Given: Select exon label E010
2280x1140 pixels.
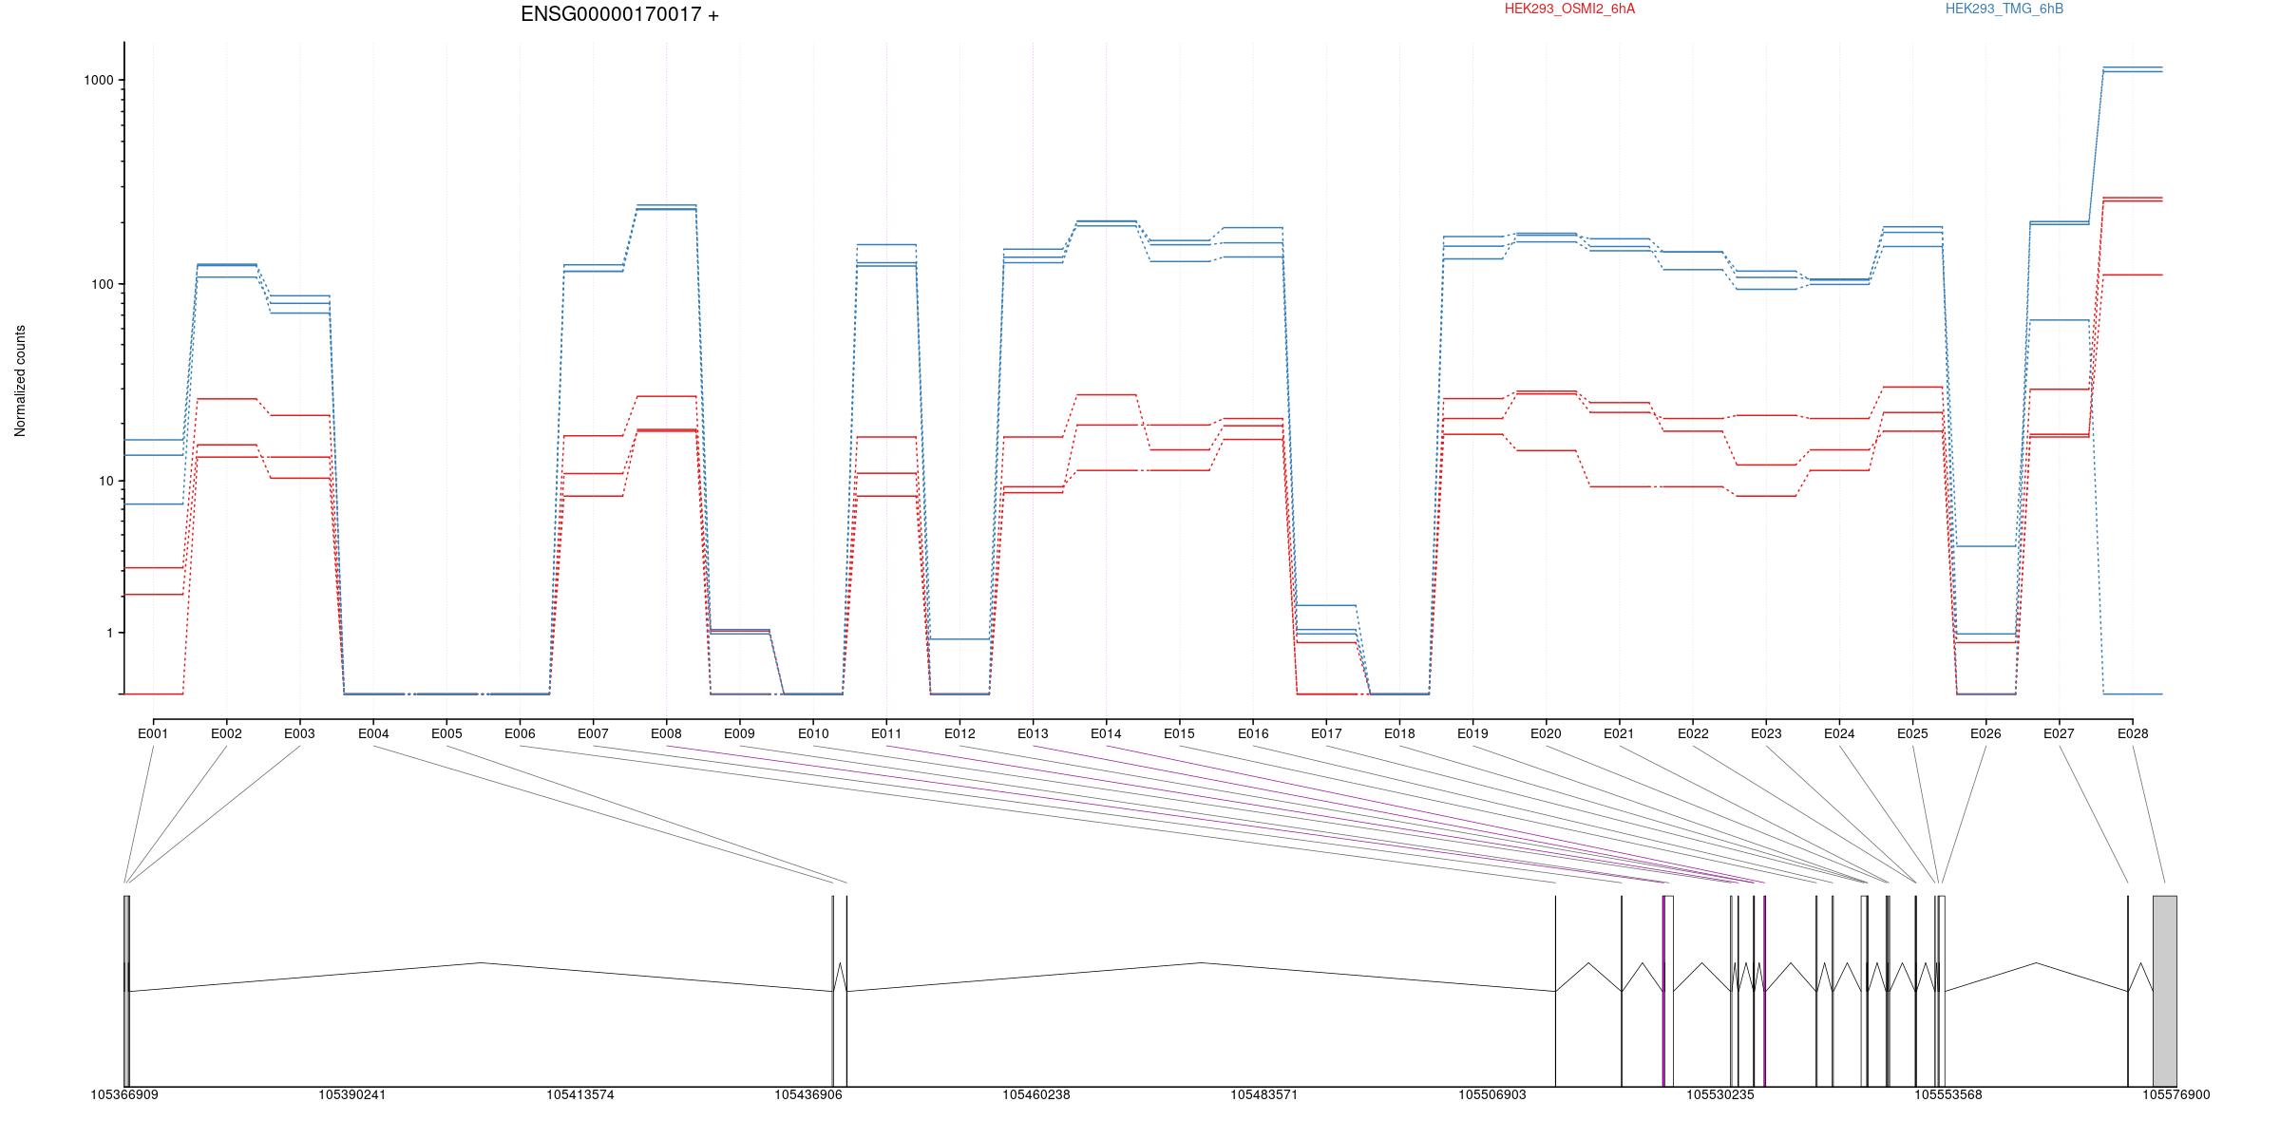Looking at the screenshot, I should (x=813, y=733).
